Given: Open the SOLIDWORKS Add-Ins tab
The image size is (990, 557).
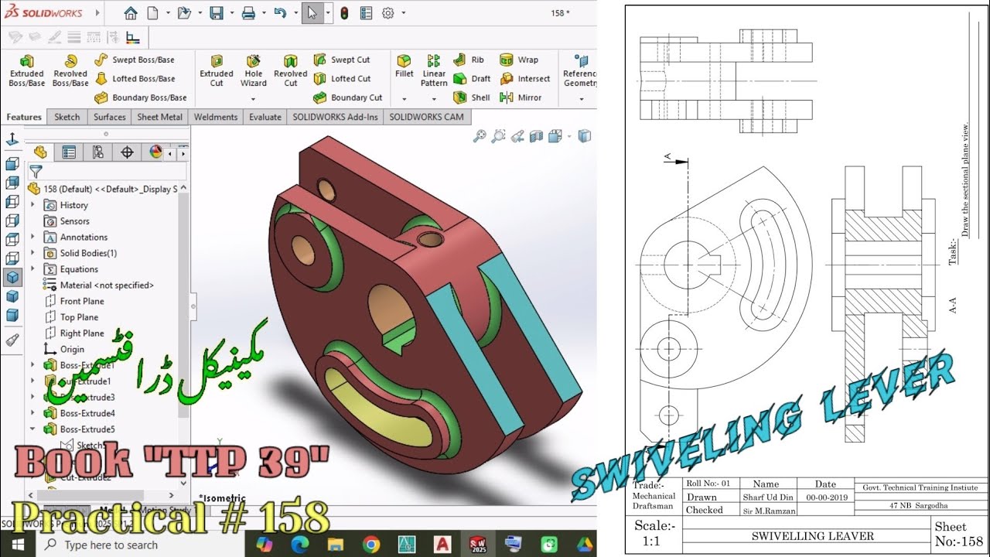Looking at the screenshot, I should pos(336,117).
